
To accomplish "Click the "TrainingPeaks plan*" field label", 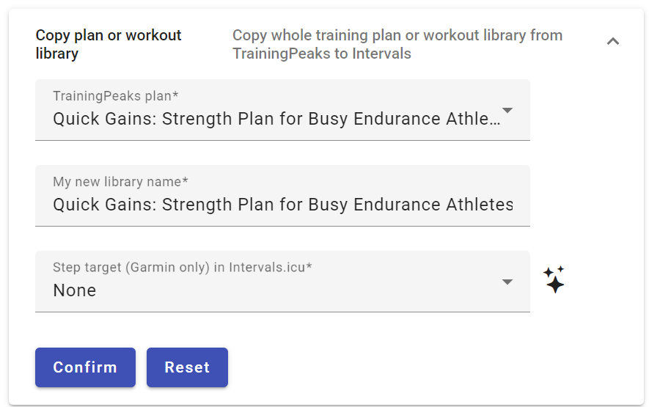I will coord(116,96).
